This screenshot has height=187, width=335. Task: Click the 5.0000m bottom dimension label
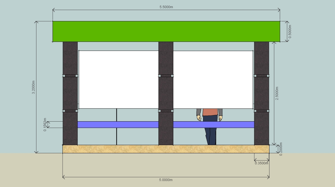[166, 180]
